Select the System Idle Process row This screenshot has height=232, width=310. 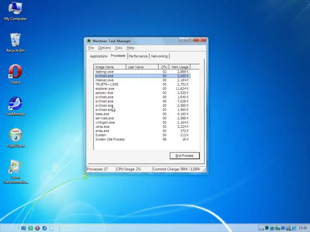(x=142, y=139)
